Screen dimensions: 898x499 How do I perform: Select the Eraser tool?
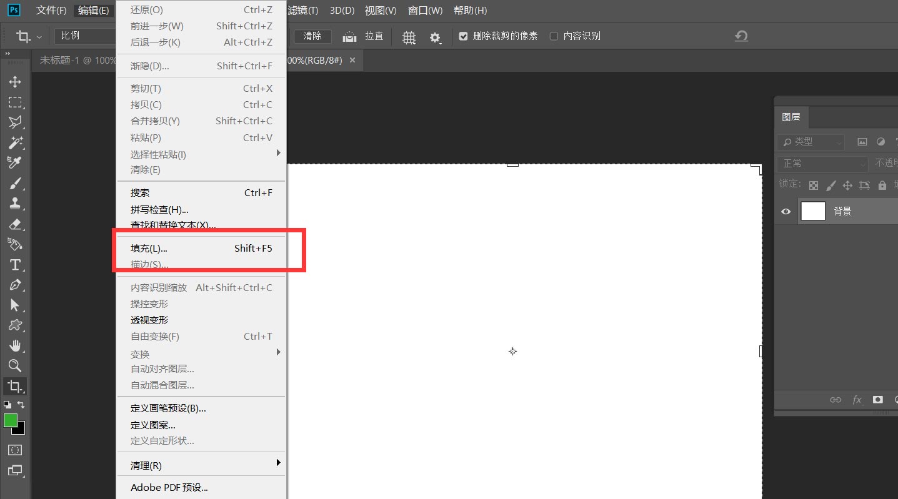click(15, 224)
